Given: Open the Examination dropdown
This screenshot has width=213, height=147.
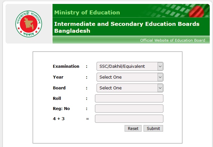Looking at the screenshot, I should coord(130,66).
